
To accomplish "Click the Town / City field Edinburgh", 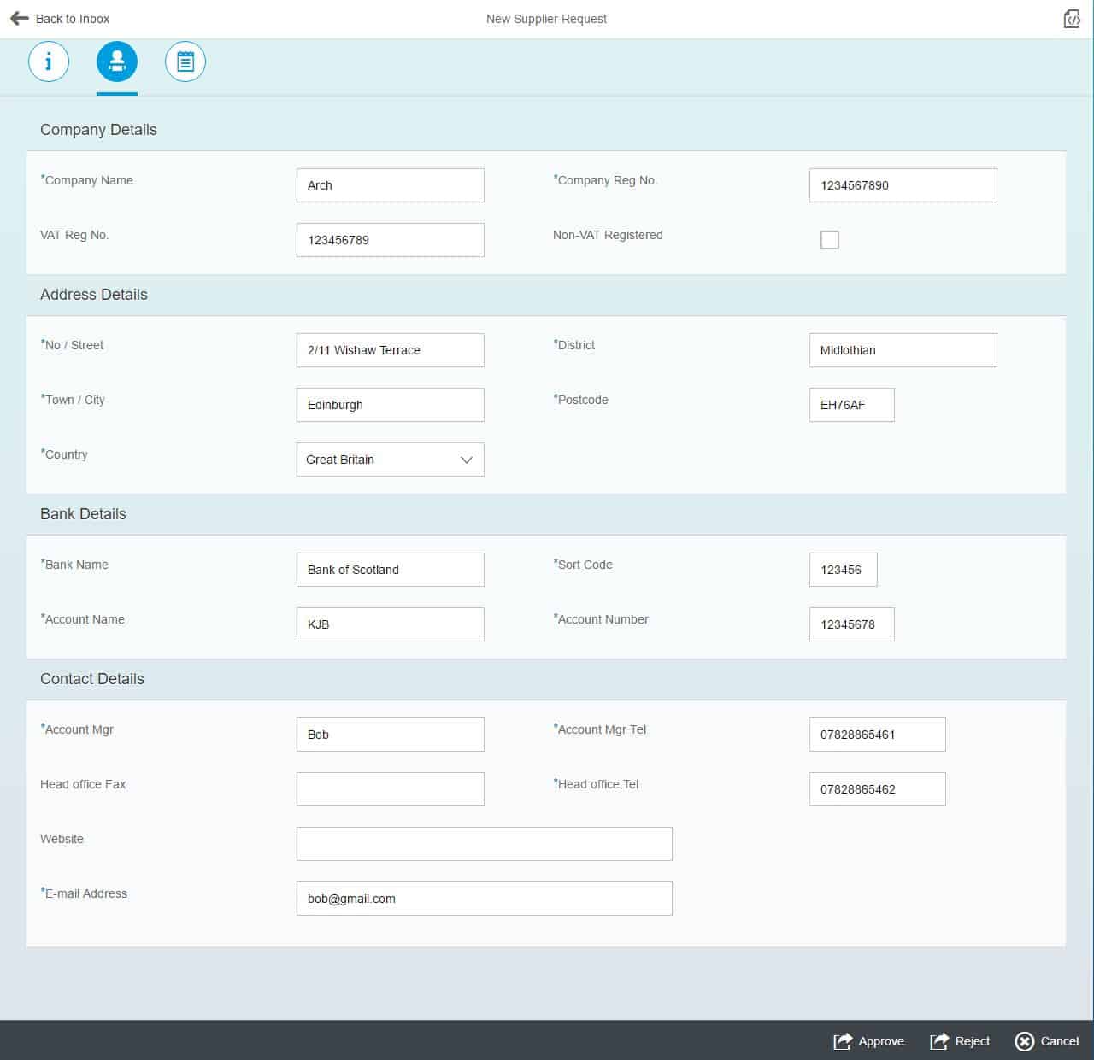I will [391, 405].
